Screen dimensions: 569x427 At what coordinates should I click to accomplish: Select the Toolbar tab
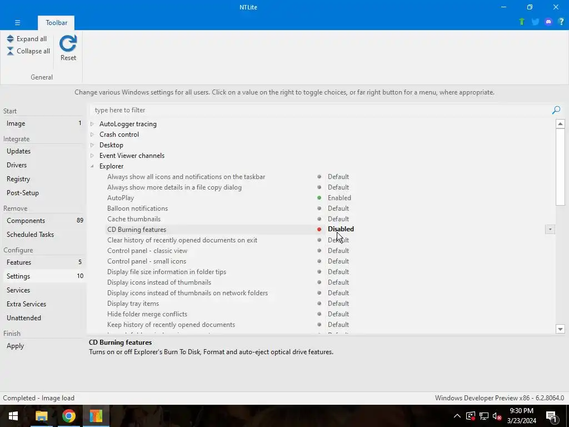point(56,22)
